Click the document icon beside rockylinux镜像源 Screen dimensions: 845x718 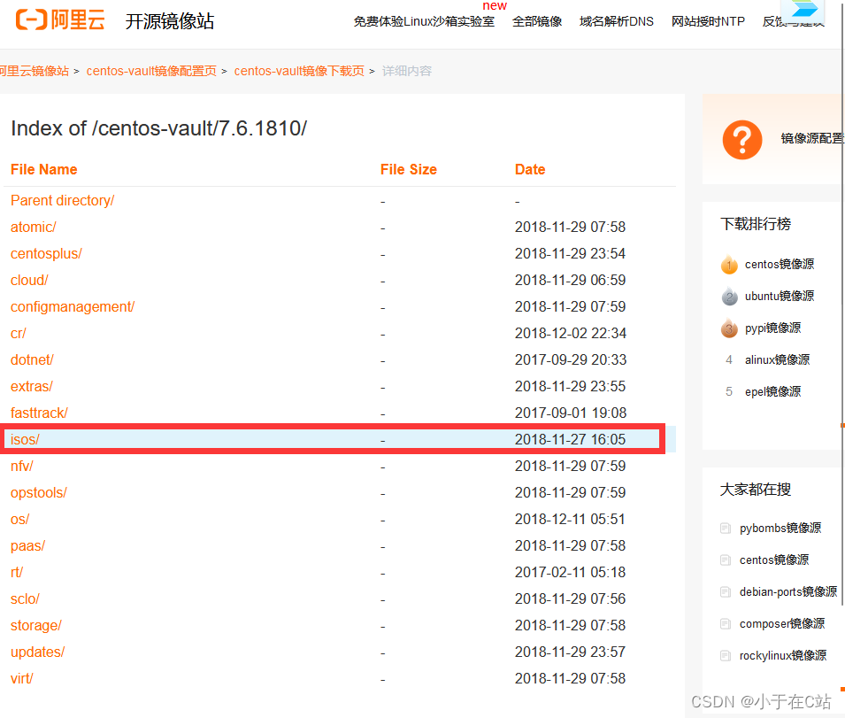tap(726, 655)
